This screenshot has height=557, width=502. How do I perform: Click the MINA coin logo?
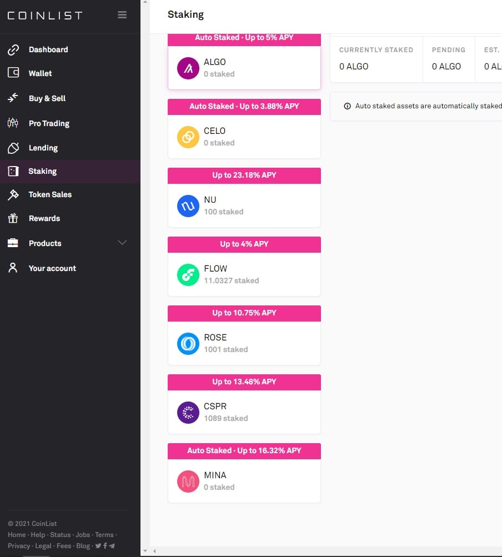(188, 481)
